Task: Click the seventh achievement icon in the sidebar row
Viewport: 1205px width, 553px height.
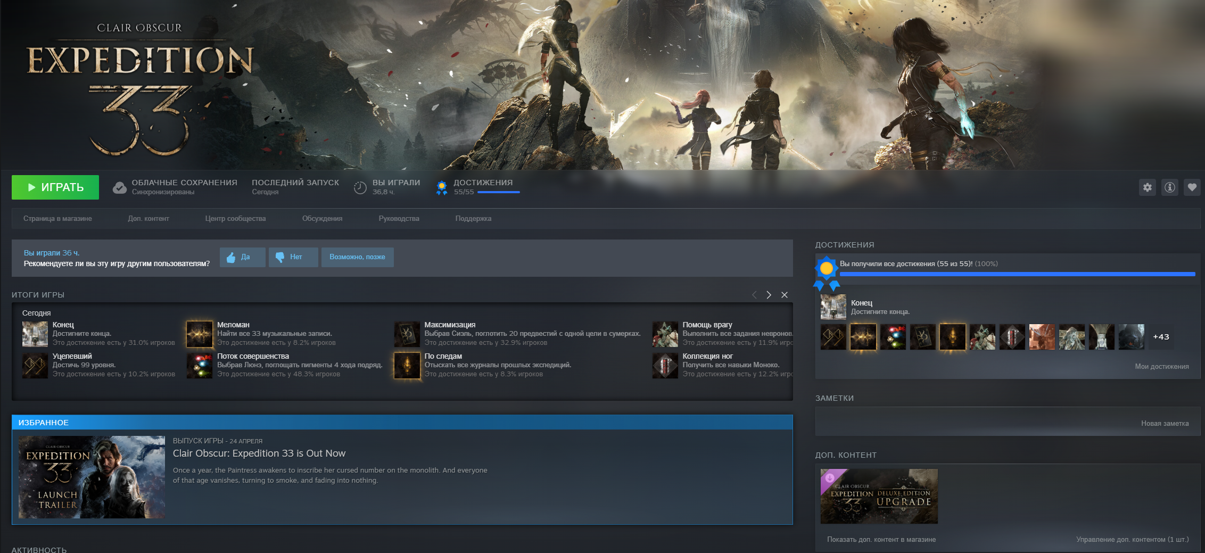Action: pyautogui.click(x=1012, y=337)
